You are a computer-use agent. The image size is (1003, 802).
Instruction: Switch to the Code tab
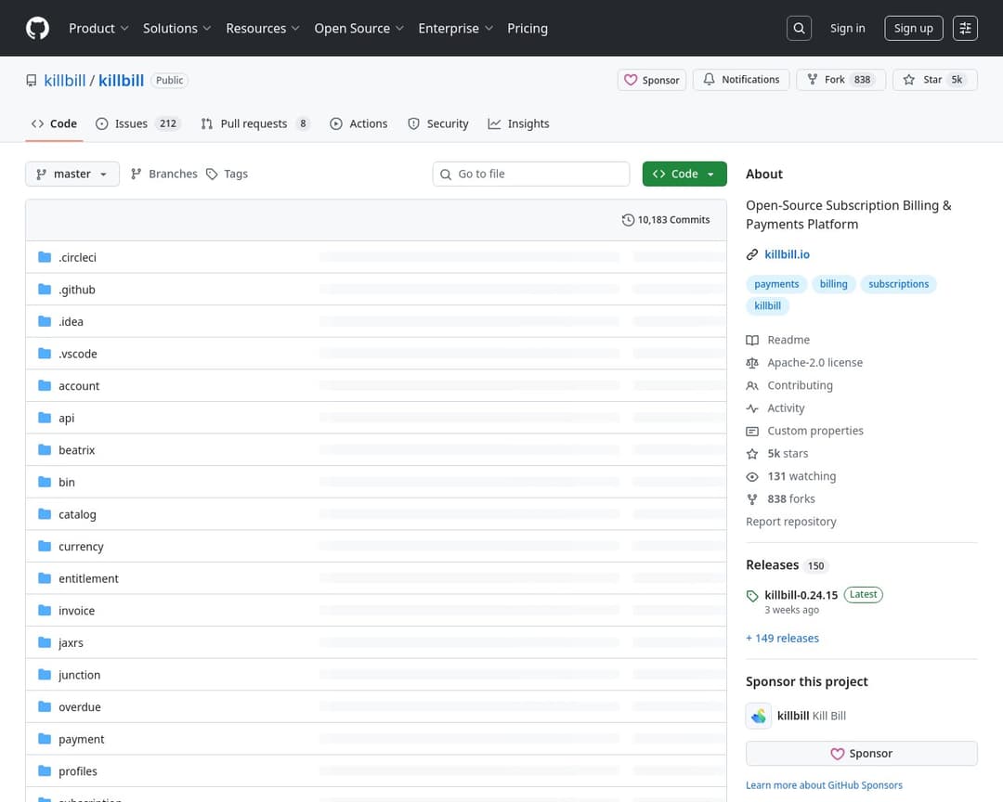pos(55,123)
